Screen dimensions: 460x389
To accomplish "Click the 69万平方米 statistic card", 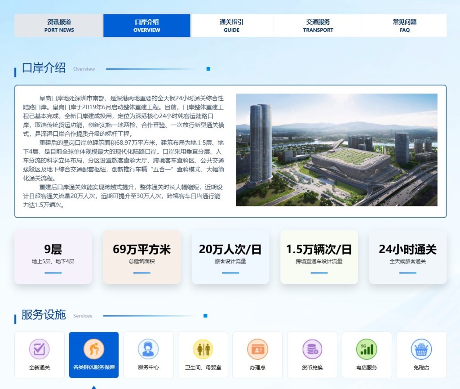I will 142,257.
